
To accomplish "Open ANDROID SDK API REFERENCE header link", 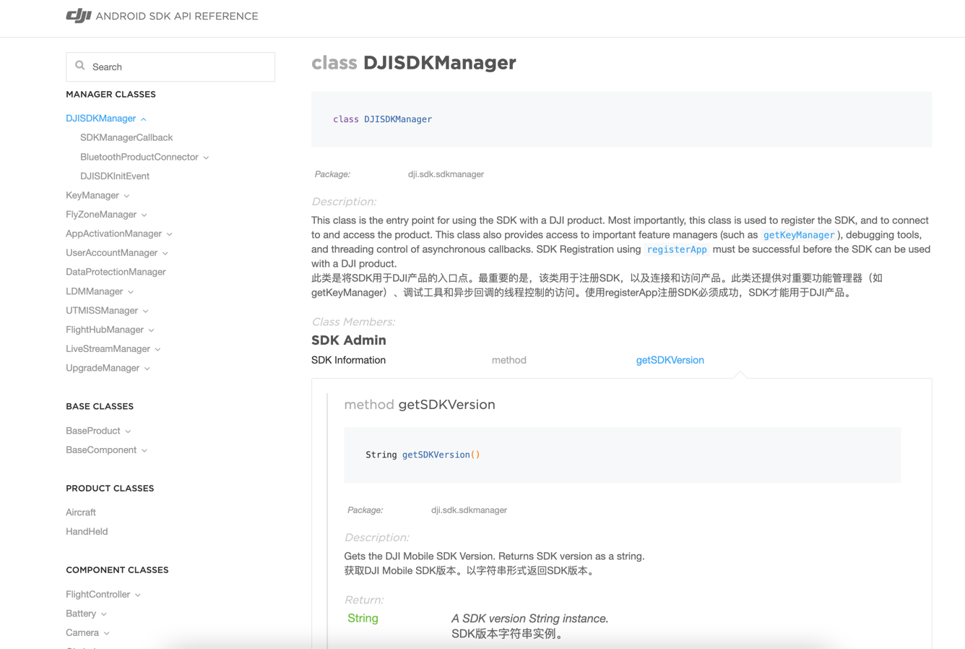I will pyautogui.click(x=177, y=16).
